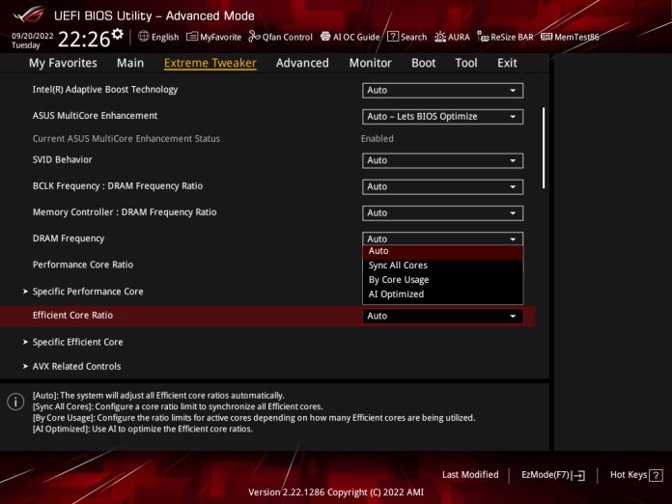Open the Search function in toolbar
This screenshot has width=672, height=504.
pyautogui.click(x=406, y=37)
